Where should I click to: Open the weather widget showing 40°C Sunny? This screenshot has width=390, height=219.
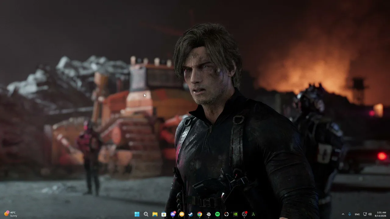11,214
